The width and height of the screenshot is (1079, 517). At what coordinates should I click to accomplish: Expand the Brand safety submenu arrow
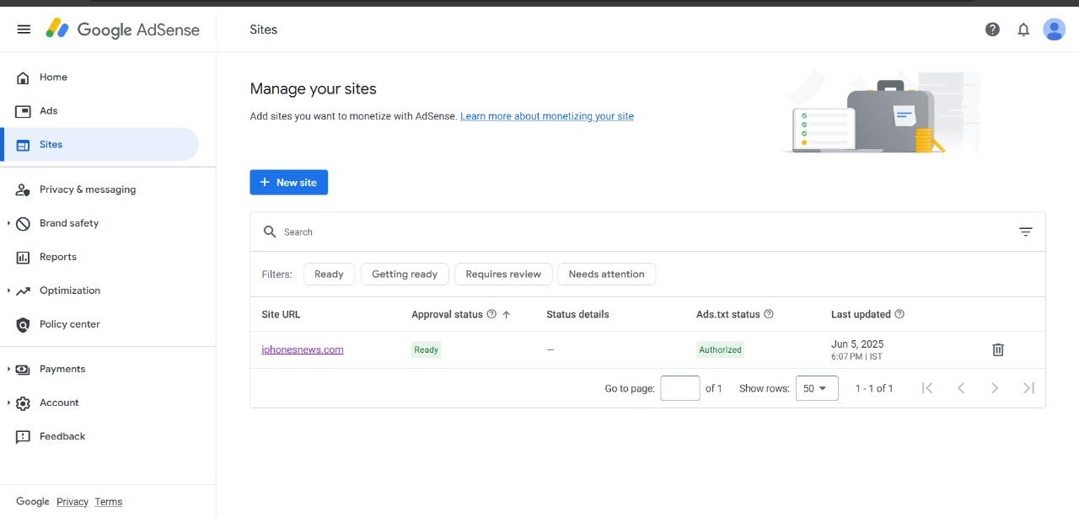(x=8, y=223)
